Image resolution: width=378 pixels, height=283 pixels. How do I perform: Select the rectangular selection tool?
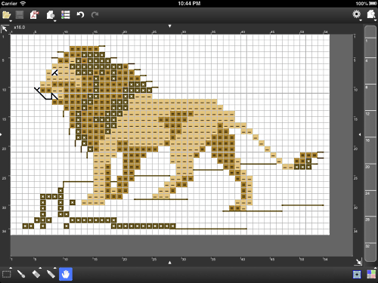(7, 274)
